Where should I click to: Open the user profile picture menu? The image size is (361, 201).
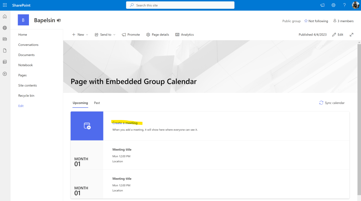pos(355,5)
